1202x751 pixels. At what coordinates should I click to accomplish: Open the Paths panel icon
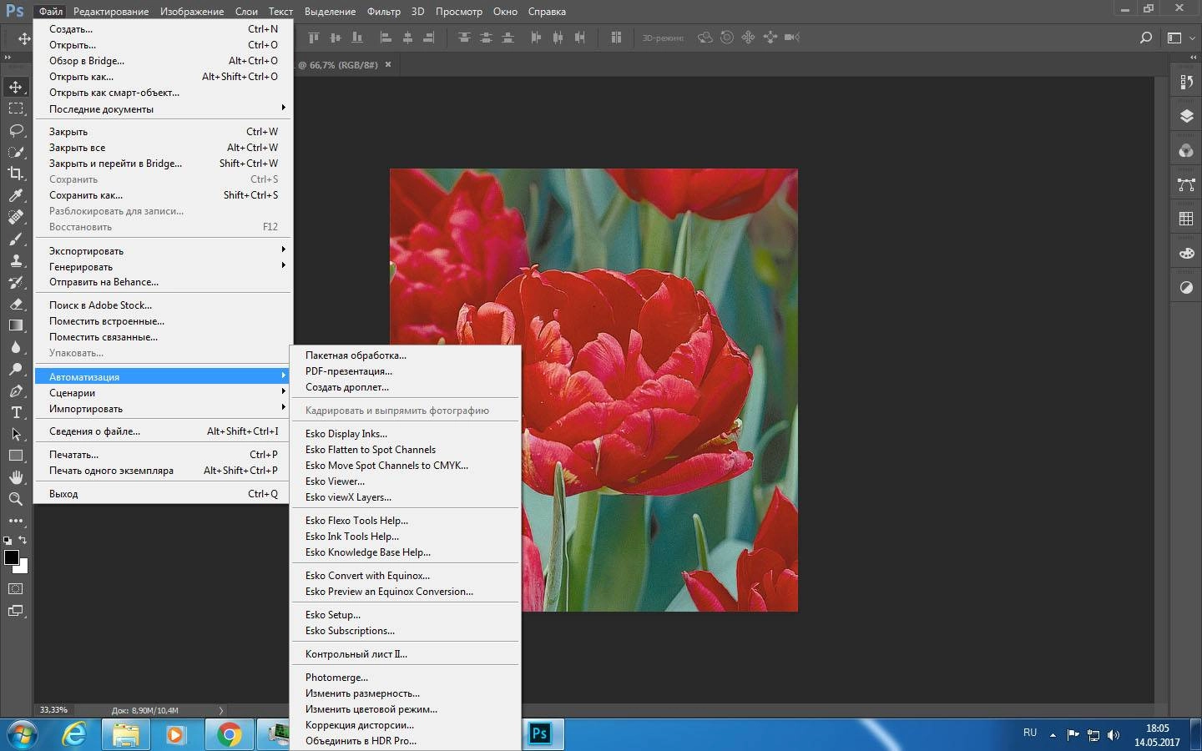(1186, 184)
